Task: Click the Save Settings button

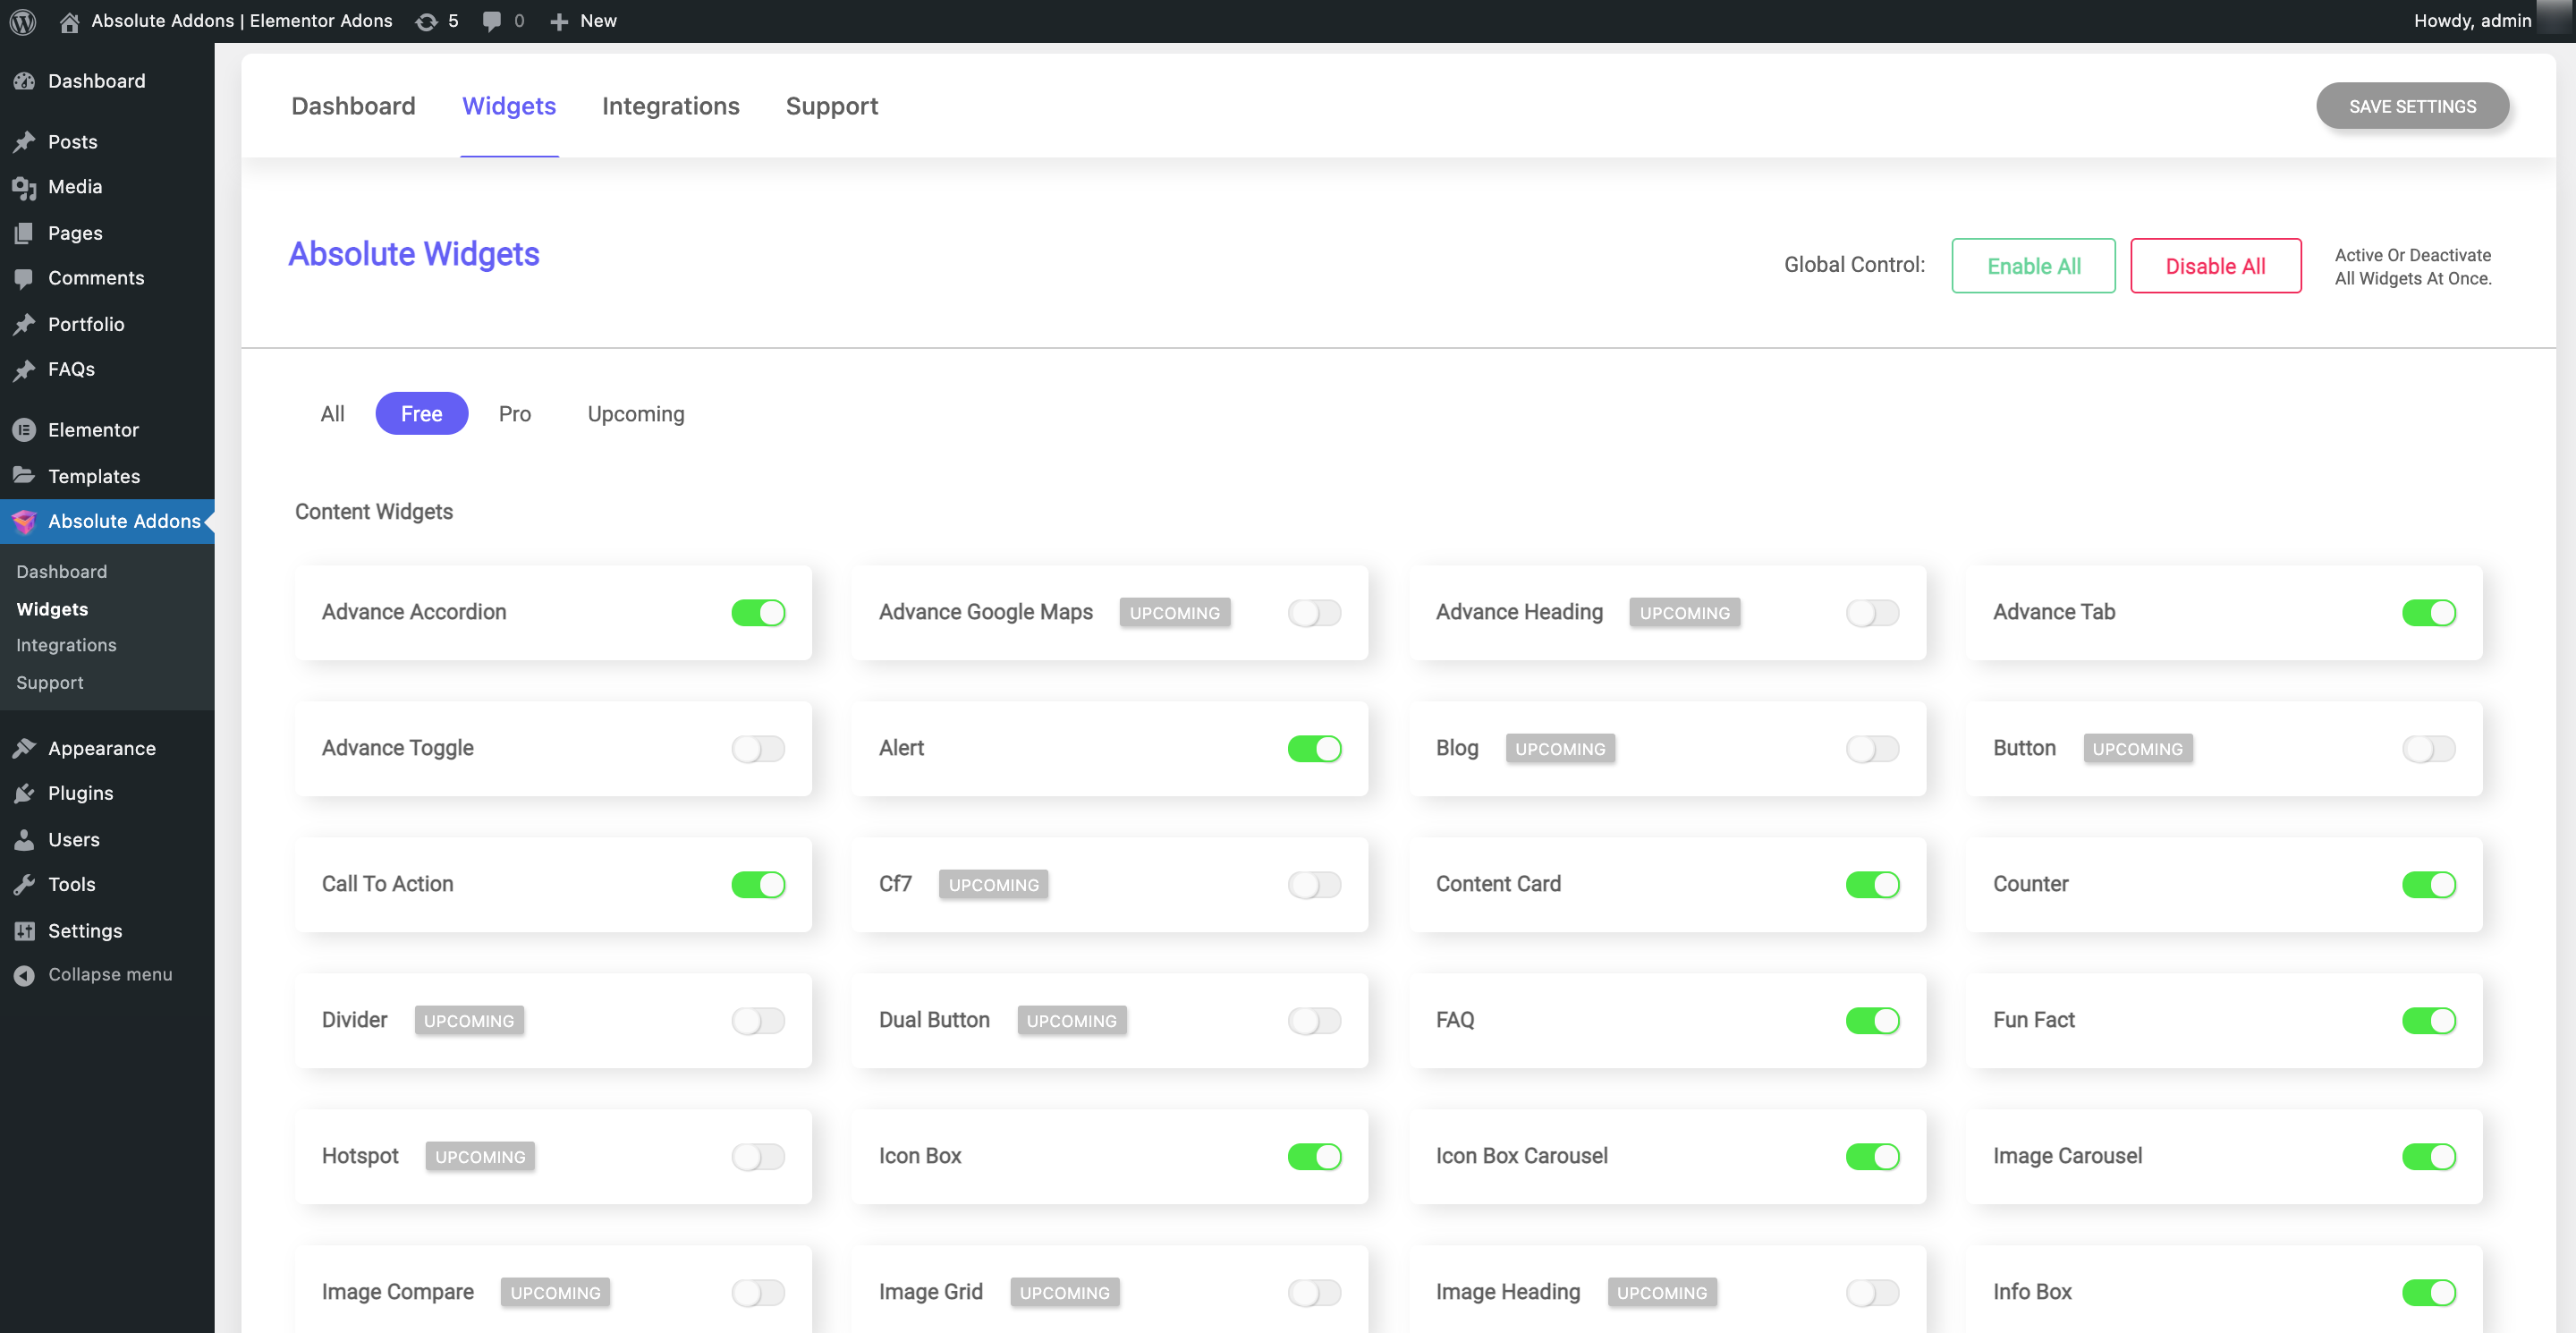Action: [x=2412, y=106]
